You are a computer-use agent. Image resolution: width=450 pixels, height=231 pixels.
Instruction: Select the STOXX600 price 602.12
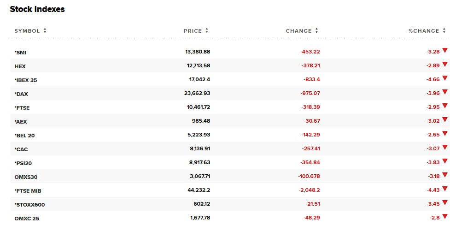pos(202,204)
